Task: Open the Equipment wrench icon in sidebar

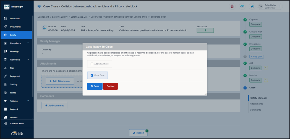Action: point(5,76)
